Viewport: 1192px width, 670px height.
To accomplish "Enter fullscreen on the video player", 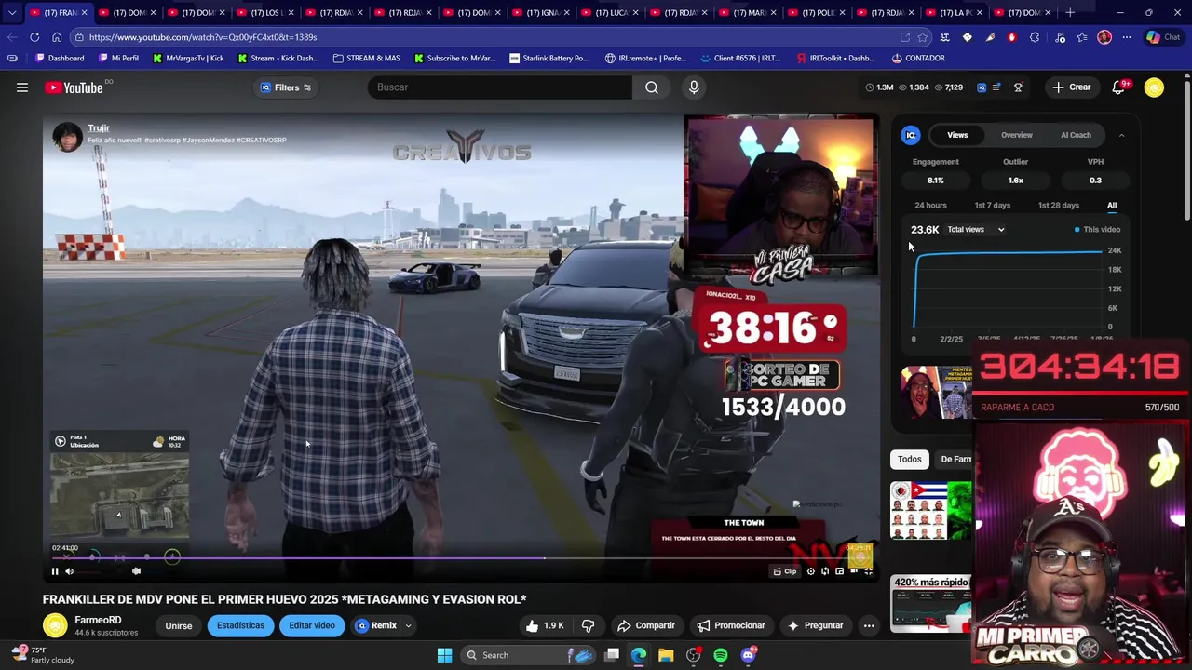I will coord(868,571).
